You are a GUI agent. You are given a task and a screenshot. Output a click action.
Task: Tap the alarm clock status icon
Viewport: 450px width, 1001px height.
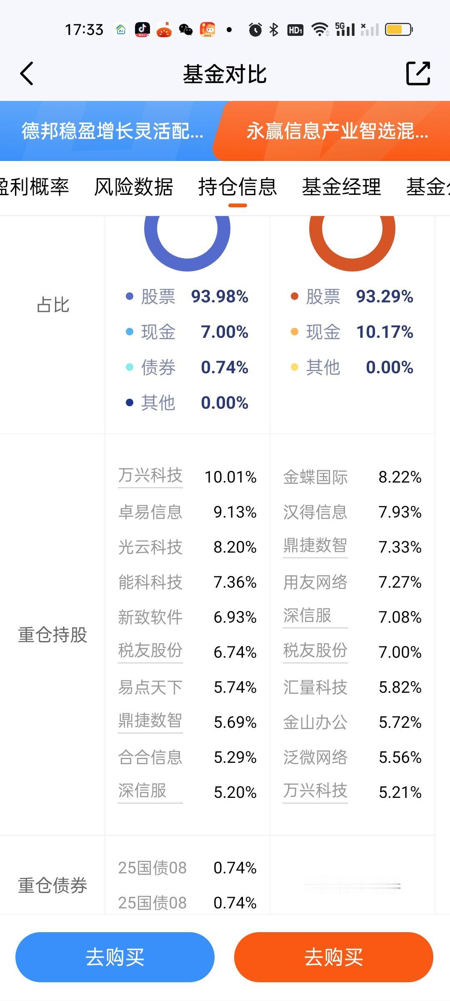pyautogui.click(x=255, y=30)
